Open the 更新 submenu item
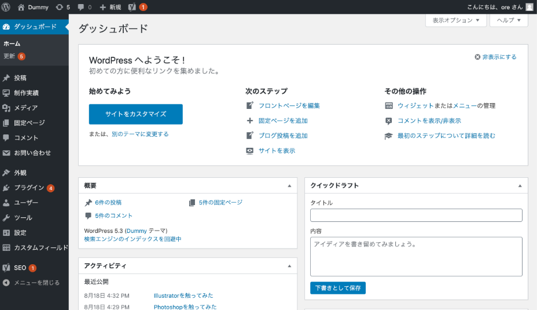This screenshot has height=310, width=537. click(9, 56)
